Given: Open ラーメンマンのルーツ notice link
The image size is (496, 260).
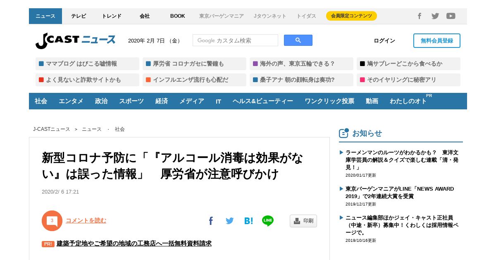Looking at the screenshot, I should click(x=401, y=160).
